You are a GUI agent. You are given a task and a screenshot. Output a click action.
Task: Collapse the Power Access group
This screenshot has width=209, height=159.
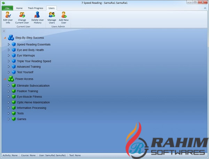[5, 79]
